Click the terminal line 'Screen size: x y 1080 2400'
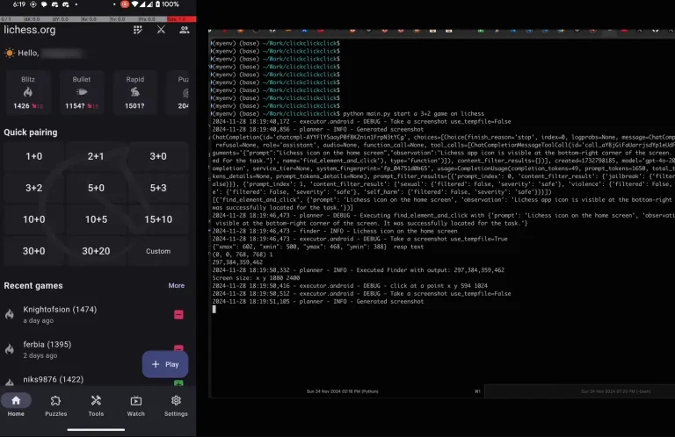 click(x=256, y=278)
